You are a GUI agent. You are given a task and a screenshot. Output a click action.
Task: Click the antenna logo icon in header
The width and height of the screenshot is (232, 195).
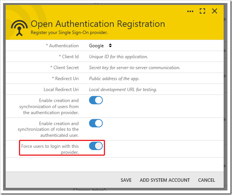pos(19,27)
